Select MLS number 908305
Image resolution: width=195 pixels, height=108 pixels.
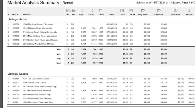click(x=16, y=44)
